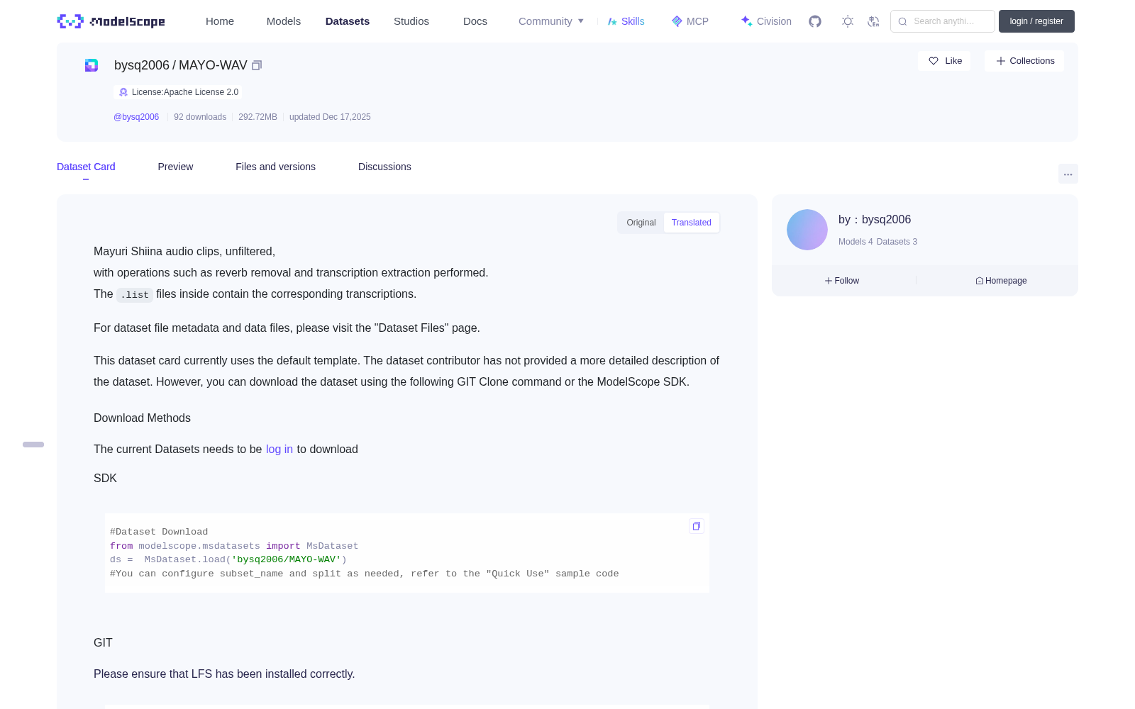Open the Skills page

pos(626,21)
